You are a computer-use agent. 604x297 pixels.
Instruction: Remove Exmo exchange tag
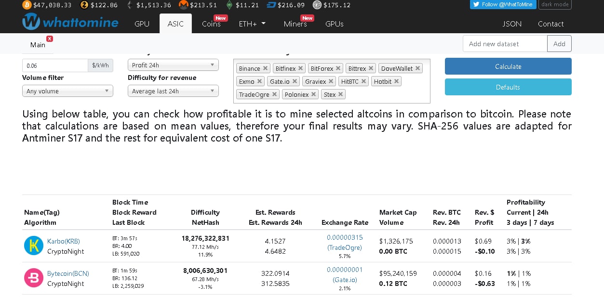260,81
